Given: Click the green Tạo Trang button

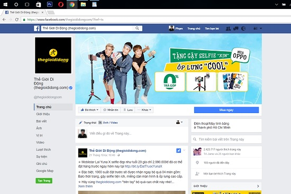Looking at the screenshot, I should pos(44,181).
